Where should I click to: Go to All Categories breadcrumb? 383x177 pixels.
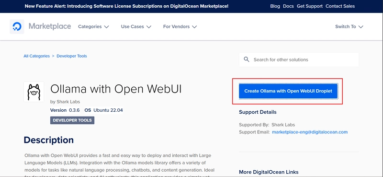coord(37,56)
